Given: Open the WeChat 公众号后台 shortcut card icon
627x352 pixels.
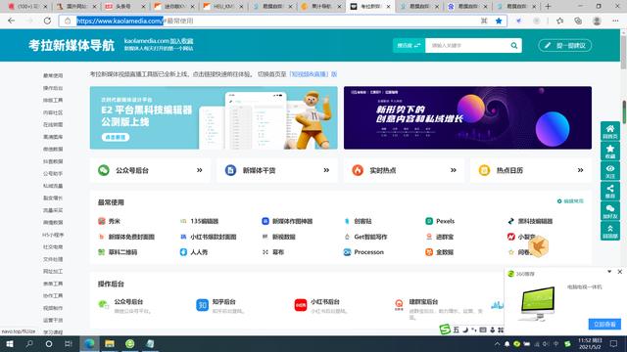Looking at the screenshot, I should point(104,170).
